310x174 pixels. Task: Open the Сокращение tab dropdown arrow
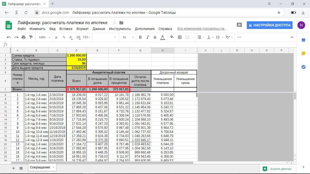pyautogui.click(x=53, y=167)
